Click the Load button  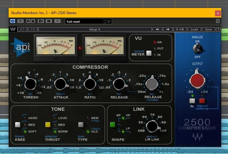[x=194, y=29]
